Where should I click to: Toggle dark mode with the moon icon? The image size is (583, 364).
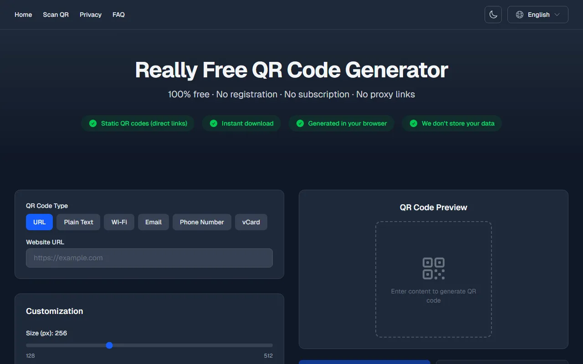[x=493, y=15]
